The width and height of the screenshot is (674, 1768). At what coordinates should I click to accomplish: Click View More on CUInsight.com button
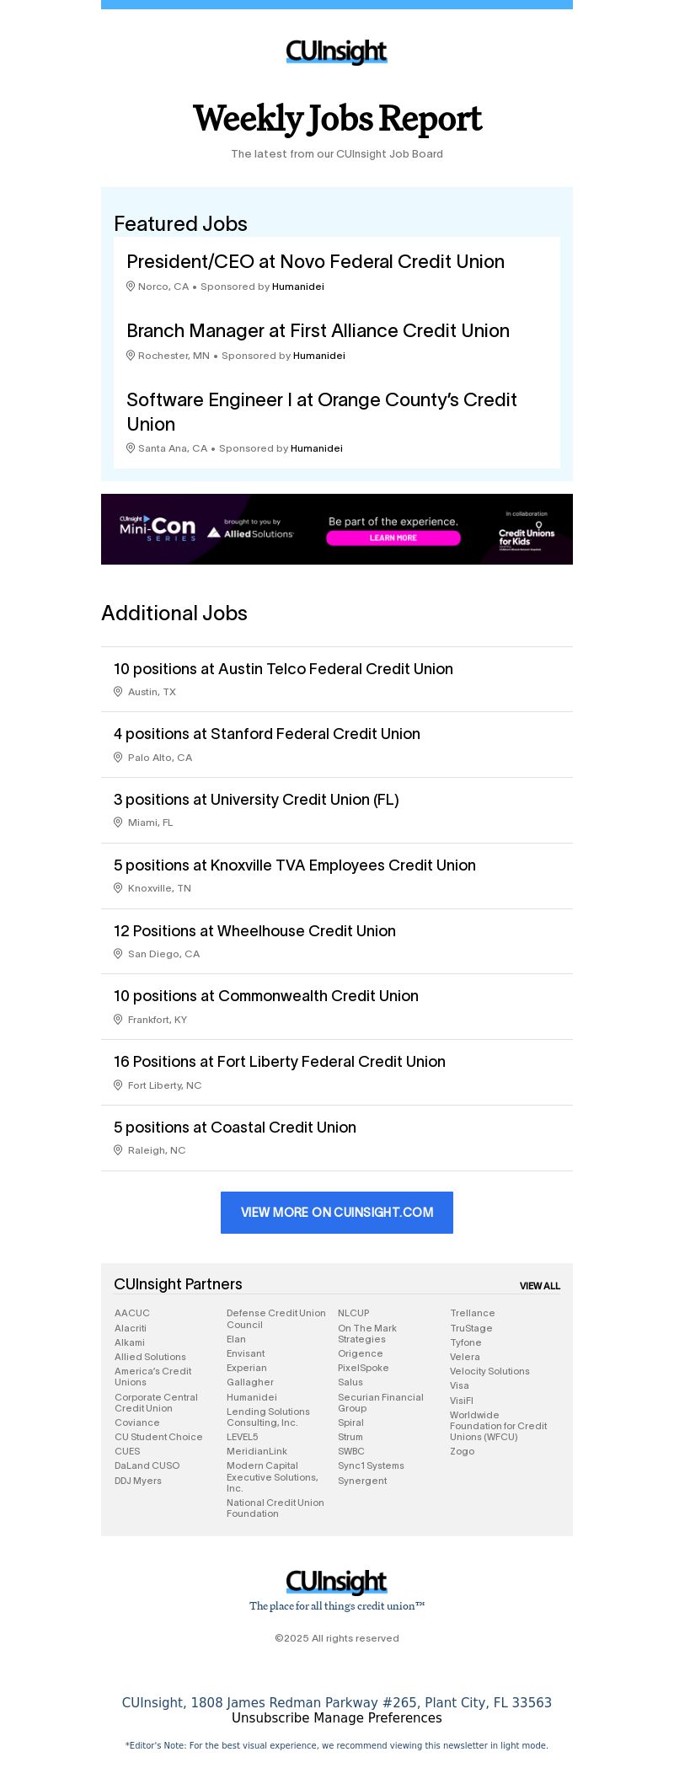337,1213
